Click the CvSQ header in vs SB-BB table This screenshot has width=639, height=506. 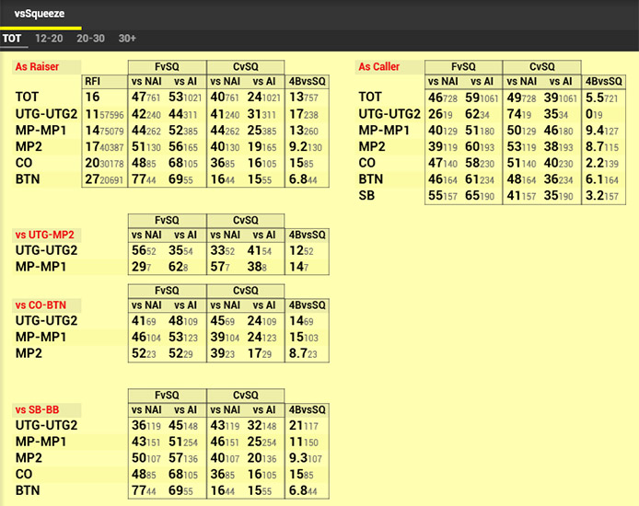[x=246, y=395]
